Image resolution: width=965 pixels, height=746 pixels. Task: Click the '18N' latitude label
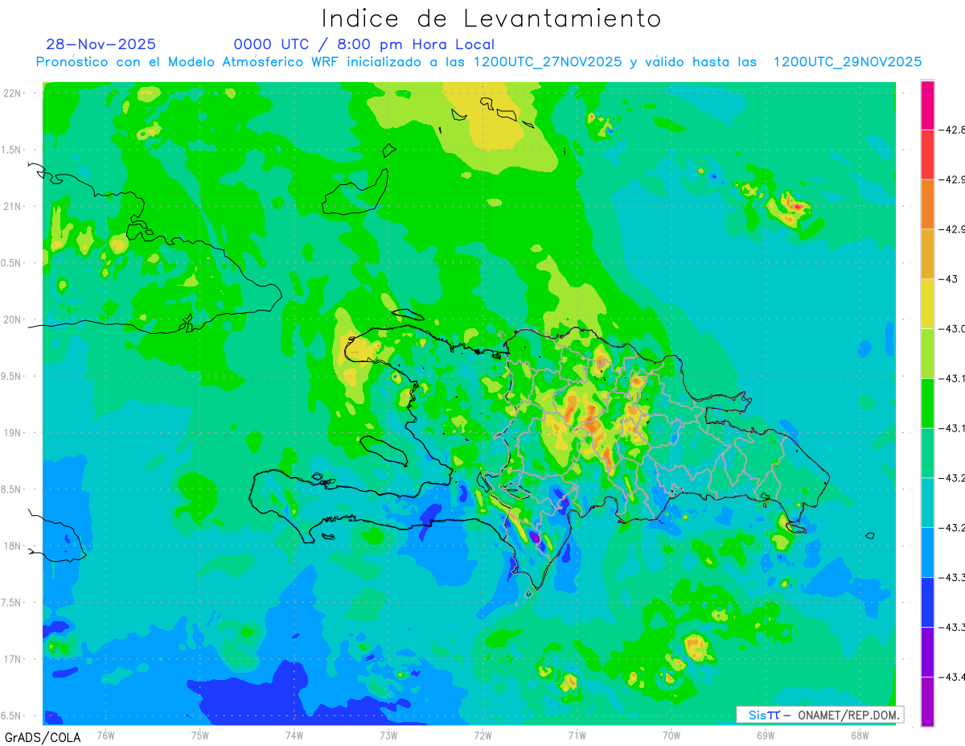pos(13,546)
